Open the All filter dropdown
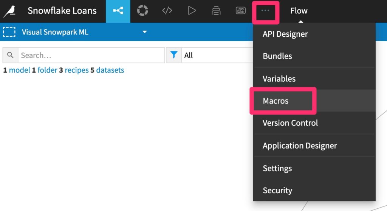 click(x=215, y=55)
